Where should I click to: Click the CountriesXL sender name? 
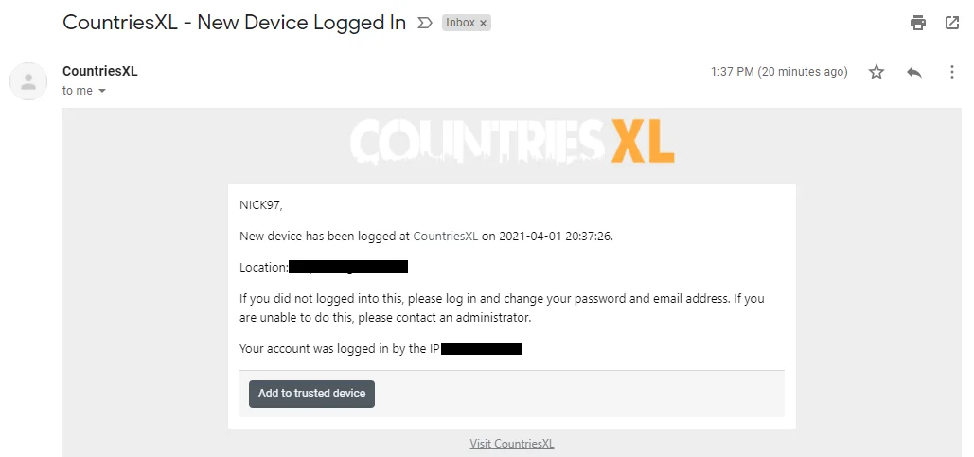click(x=99, y=71)
